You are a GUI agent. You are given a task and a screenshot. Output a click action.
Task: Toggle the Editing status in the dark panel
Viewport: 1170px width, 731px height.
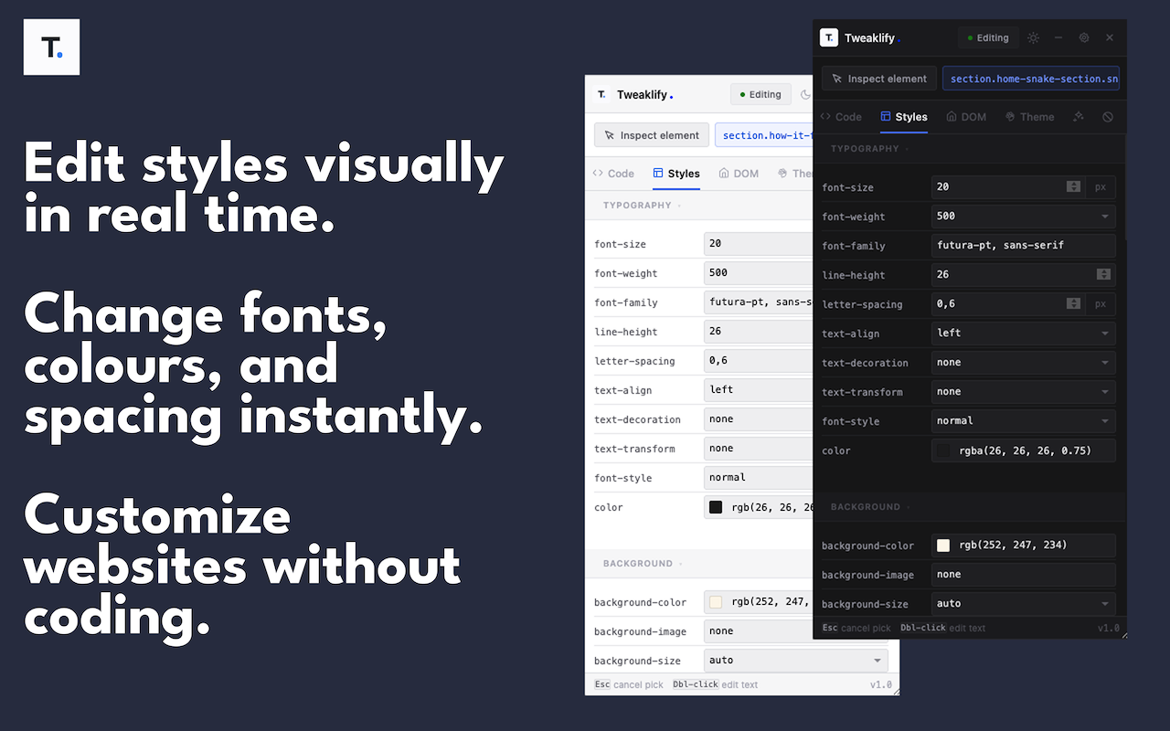(x=987, y=38)
